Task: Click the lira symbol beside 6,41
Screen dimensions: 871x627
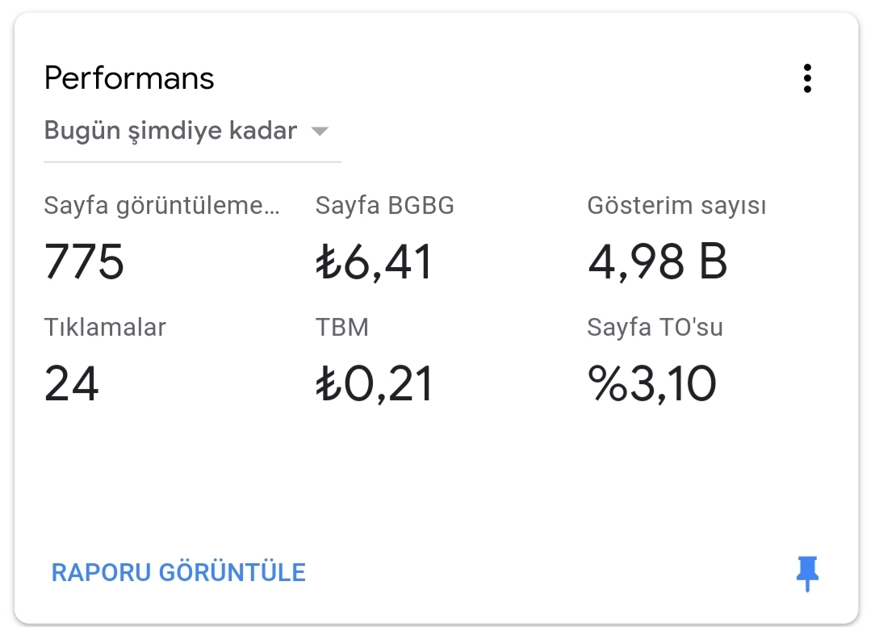Action: 329,261
